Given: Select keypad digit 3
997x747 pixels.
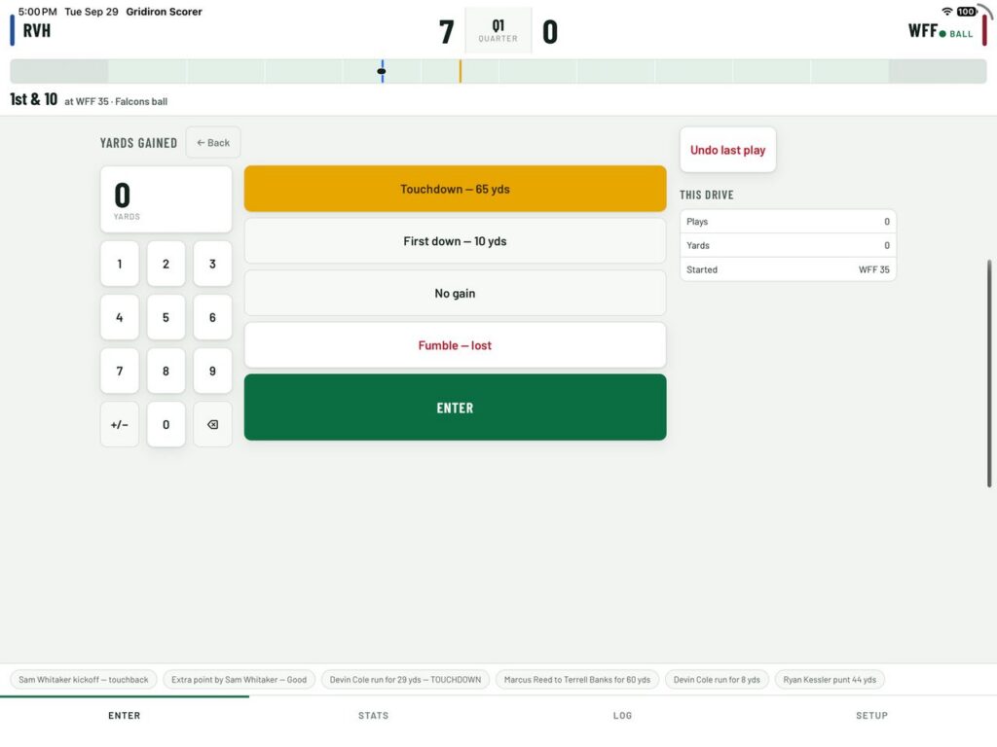Looking at the screenshot, I should (212, 264).
